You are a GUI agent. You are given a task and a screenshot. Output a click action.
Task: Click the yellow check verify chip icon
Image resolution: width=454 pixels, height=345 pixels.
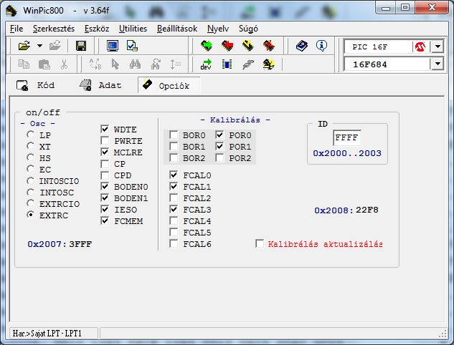248,46
